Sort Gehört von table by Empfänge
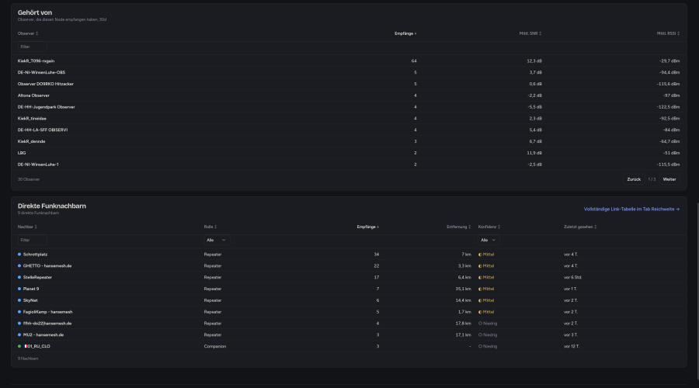Image resolution: width=699 pixels, height=388 pixels. [x=405, y=33]
